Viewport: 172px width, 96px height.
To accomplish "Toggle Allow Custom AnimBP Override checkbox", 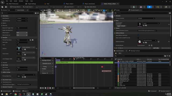I will 138,38.
